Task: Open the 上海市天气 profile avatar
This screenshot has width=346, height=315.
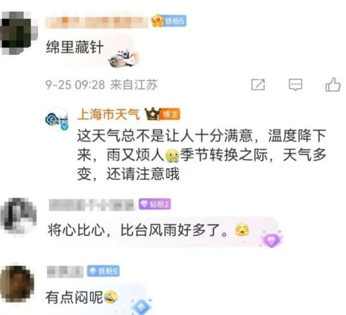Action: (57, 120)
